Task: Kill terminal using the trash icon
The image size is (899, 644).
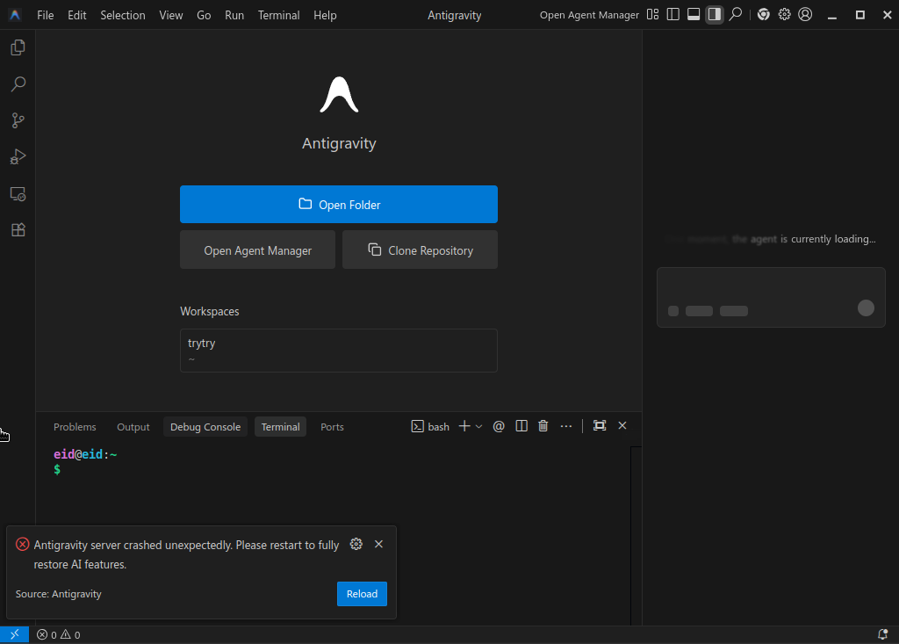Action: pos(543,426)
